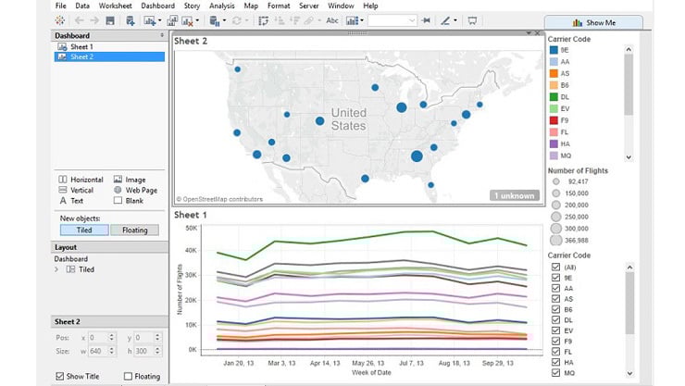685x386 pixels.
Task: Click the presentation mode icon
Action: [x=472, y=20]
